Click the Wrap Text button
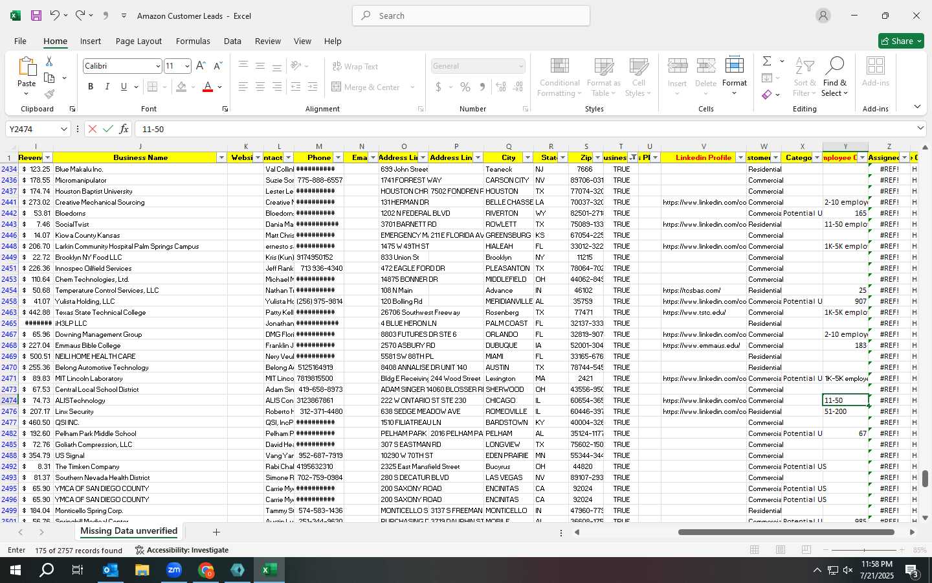 pos(355,66)
